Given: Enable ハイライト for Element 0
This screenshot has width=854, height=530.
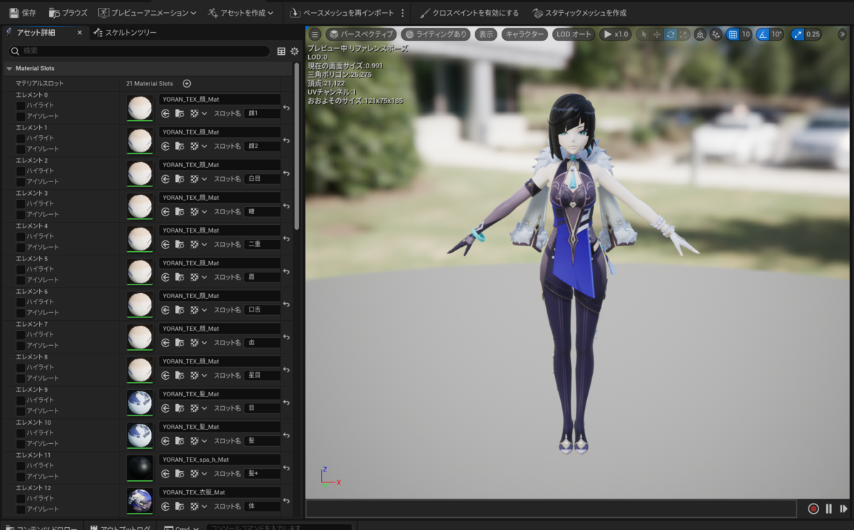Looking at the screenshot, I should pos(21,105).
